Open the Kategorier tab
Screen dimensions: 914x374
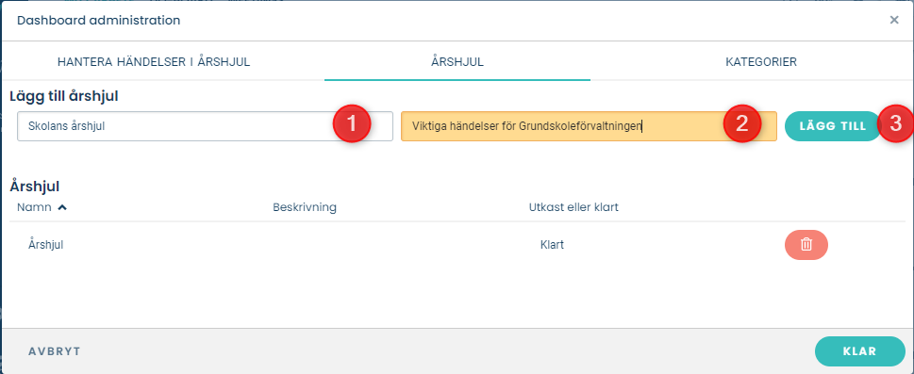tap(760, 62)
